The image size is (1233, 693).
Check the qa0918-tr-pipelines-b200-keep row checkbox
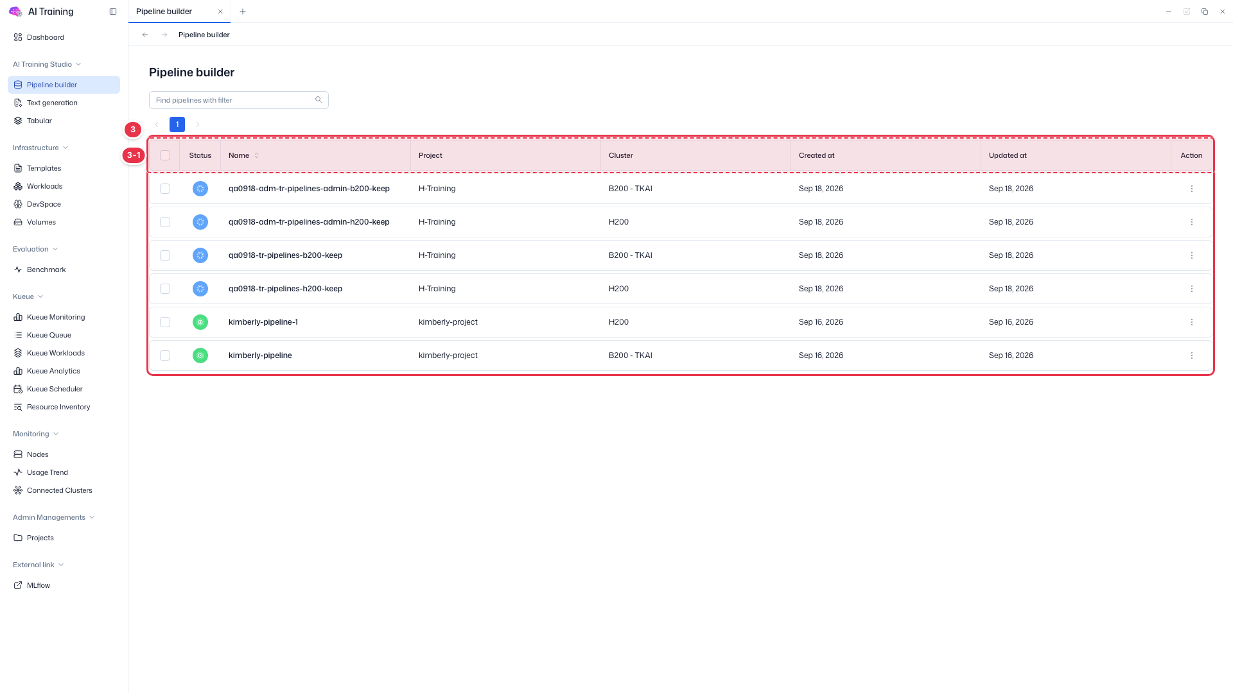tap(165, 255)
